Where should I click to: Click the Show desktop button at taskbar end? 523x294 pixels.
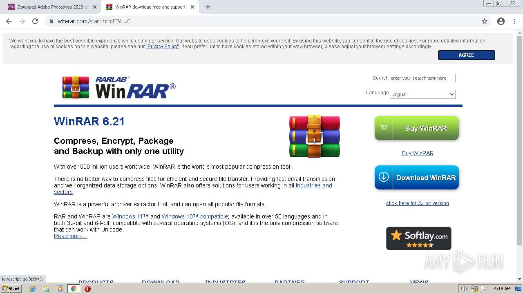pyautogui.click(x=518, y=289)
